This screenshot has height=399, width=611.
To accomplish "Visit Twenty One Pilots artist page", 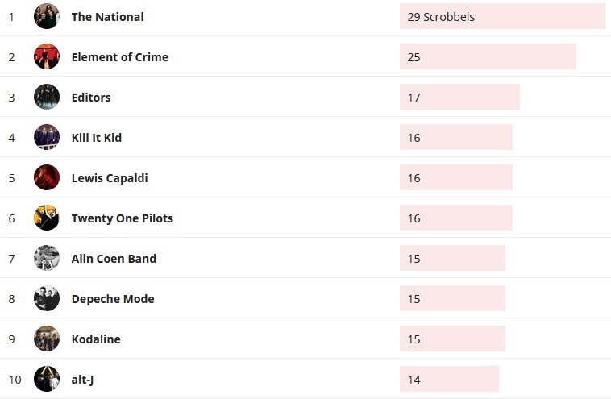I will click(122, 218).
